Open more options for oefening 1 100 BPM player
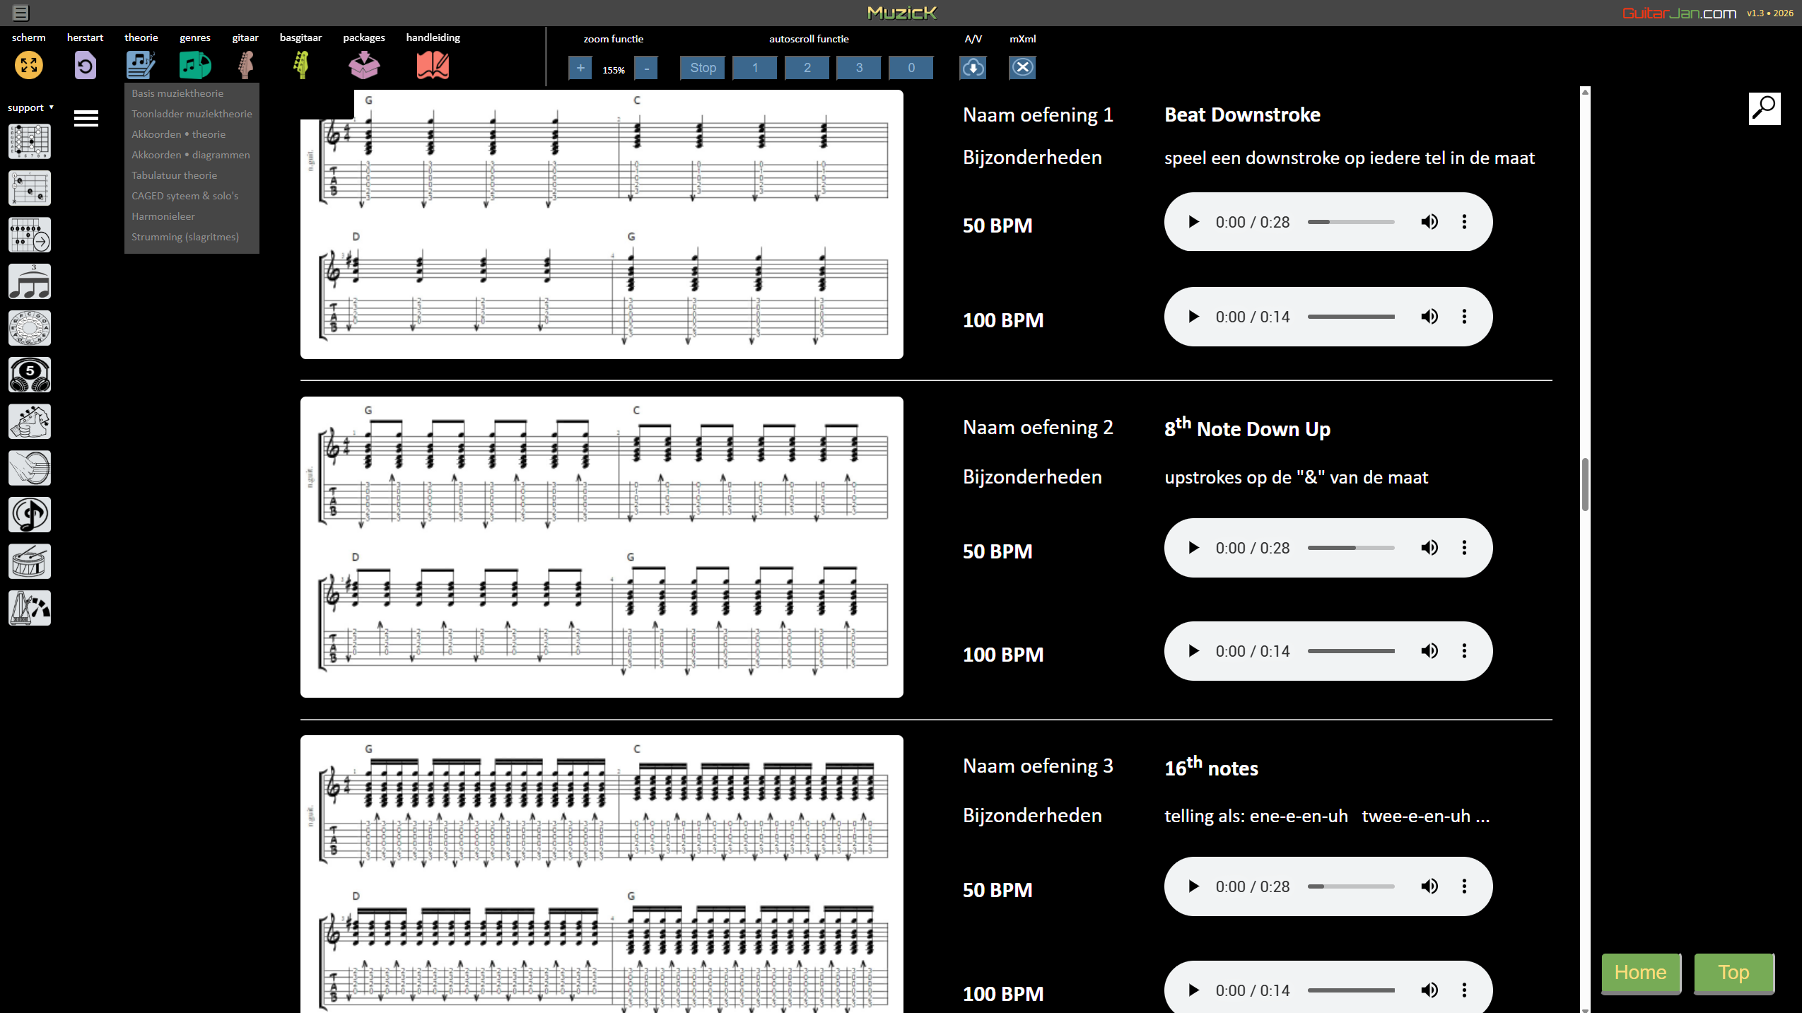The width and height of the screenshot is (1802, 1013). point(1464,317)
